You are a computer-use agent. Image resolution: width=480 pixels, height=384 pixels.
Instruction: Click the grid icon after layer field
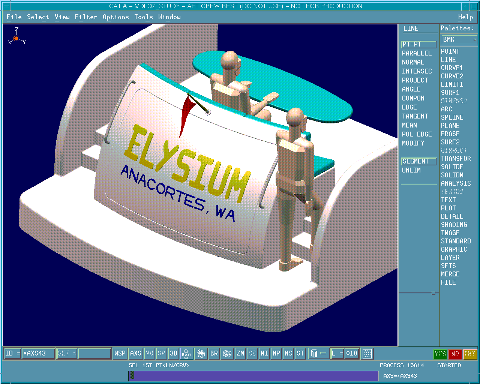click(x=367, y=353)
